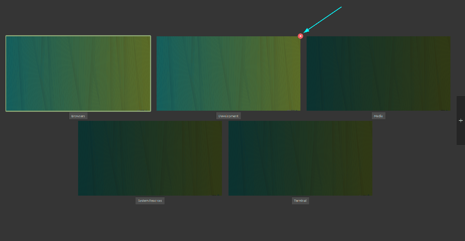Open the workspace left of Terminal
The image size is (465, 241).
click(x=150, y=158)
